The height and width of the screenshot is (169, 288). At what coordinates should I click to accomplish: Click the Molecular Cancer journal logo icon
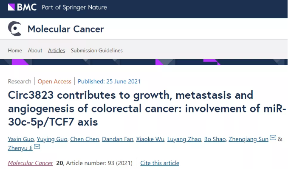[15, 29]
